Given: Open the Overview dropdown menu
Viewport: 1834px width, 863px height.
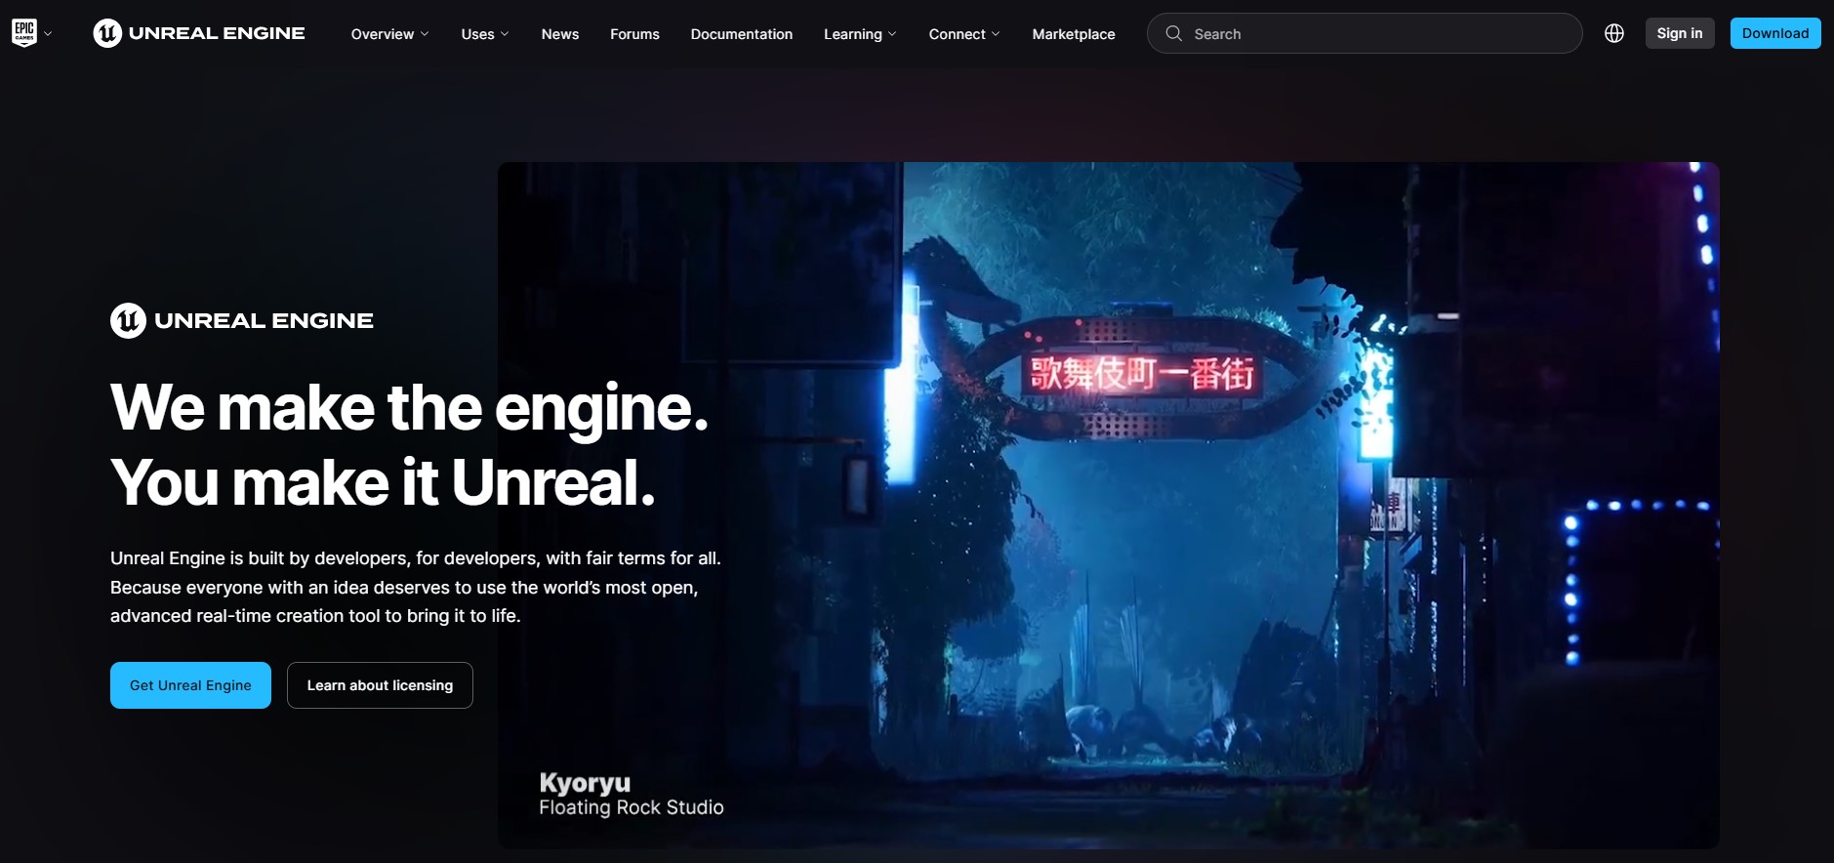Looking at the screenshot, I should click(389, 34).
